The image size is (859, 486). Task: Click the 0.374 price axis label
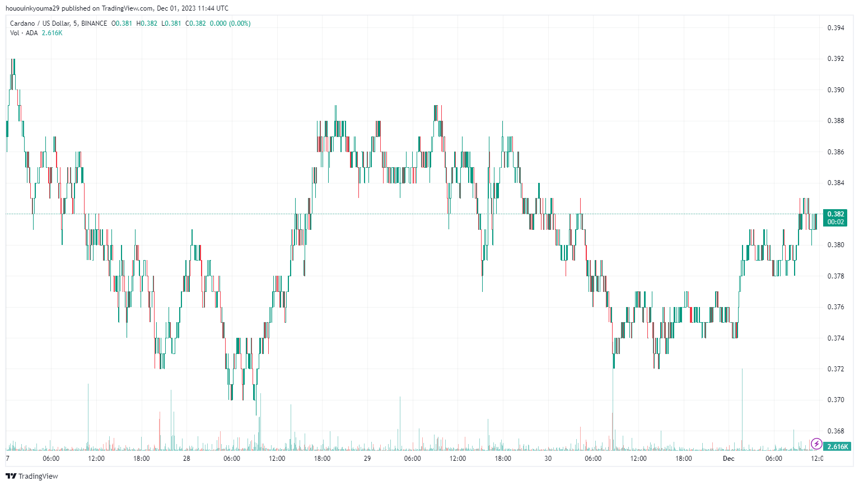click(835, 338)
